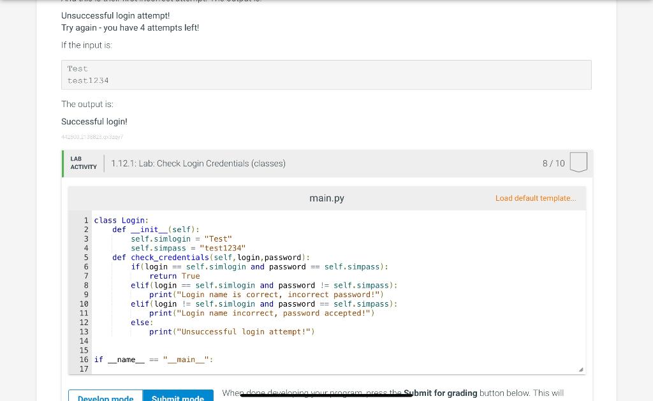Click the if __name__ == "__main__" line
Viewport: 653px width, 401px height.
[x=154, y=360]
